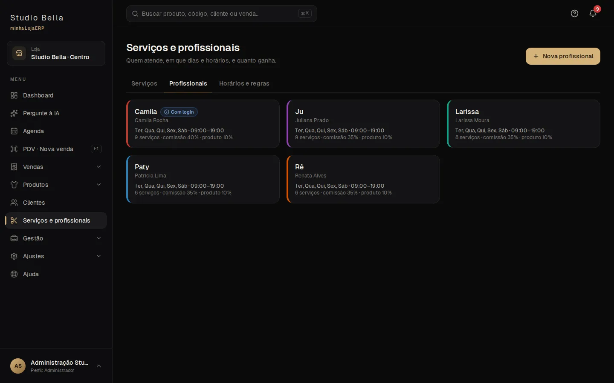Expand the Produtos submenu chevron
Image resolution: width=614 pixels, height=383 pixels.
(x=99, y=185)
